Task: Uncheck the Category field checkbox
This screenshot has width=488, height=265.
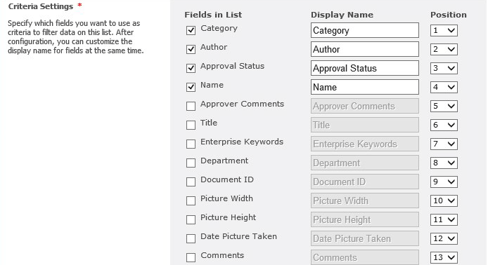Action: click(191, 30)
